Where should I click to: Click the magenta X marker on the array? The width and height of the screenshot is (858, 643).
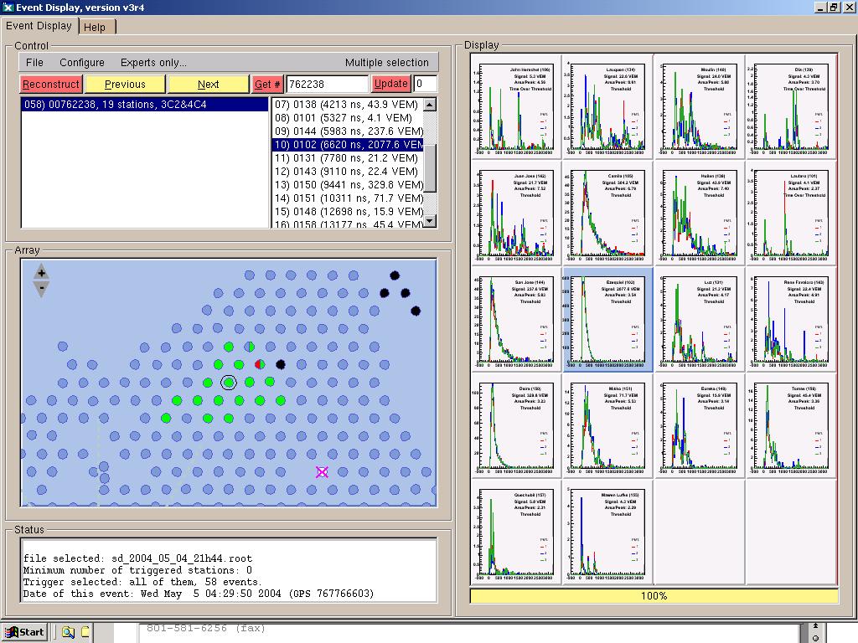(x=322, y=472)
